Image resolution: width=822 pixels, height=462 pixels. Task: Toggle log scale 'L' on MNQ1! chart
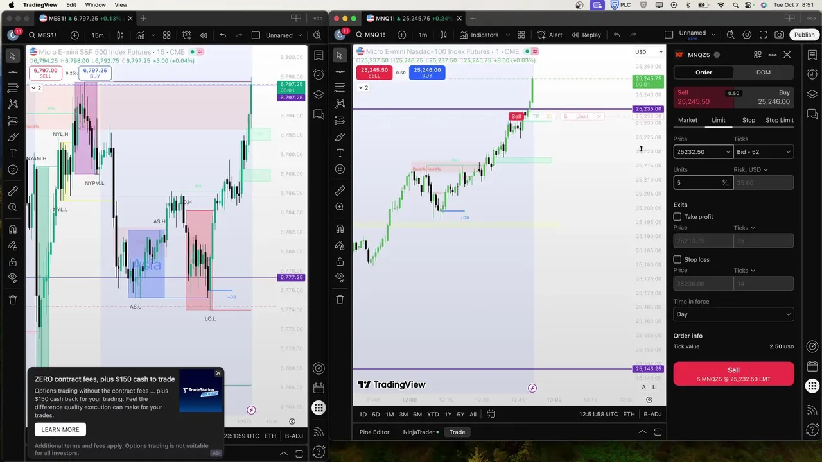point(654,387)
